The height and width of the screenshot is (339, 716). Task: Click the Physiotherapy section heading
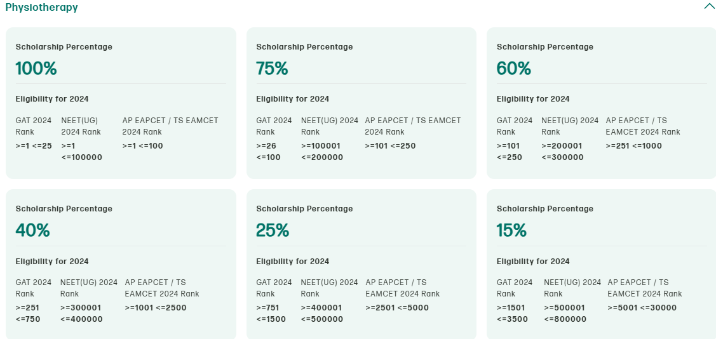[x=41, y=8]
